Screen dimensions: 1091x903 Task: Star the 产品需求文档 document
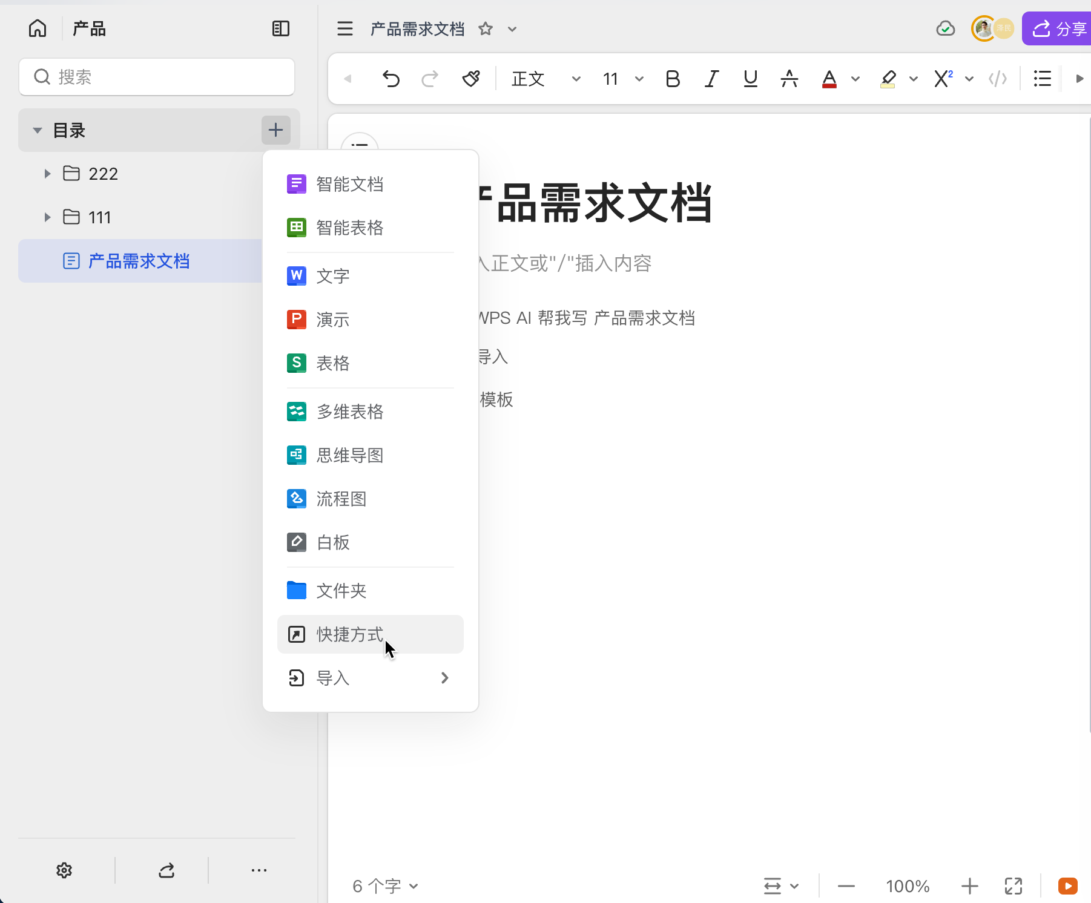pyautogui.click(x=486, y=28)
